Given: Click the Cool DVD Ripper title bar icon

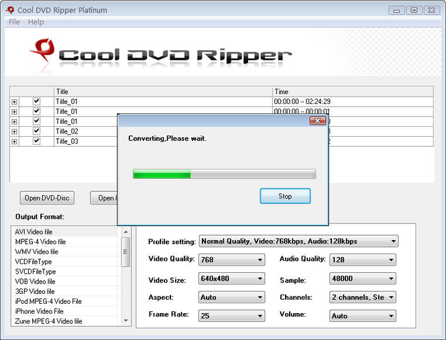Looking at the screenshot, I should pyautogui.click(x=10, y=10).
